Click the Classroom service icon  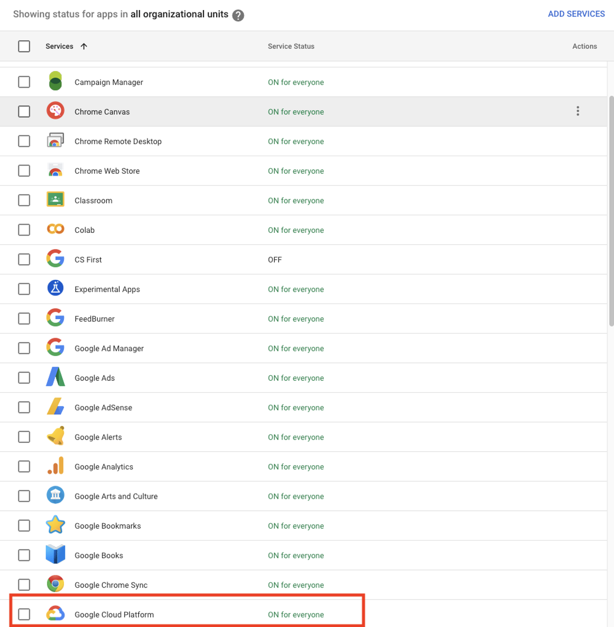click(x=56, y=200)
